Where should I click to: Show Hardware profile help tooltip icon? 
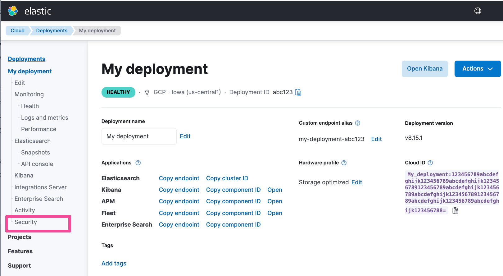click(344, 163)
